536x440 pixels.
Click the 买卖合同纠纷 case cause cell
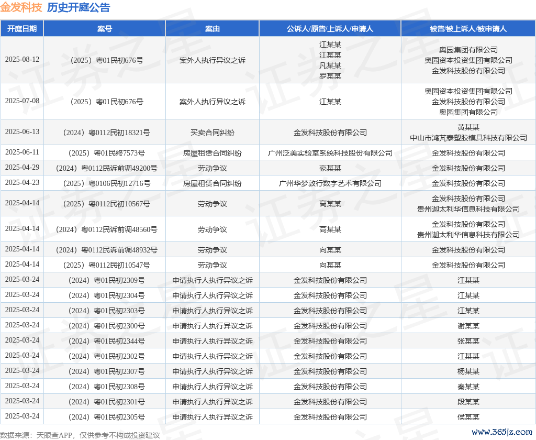click(212, 133)
